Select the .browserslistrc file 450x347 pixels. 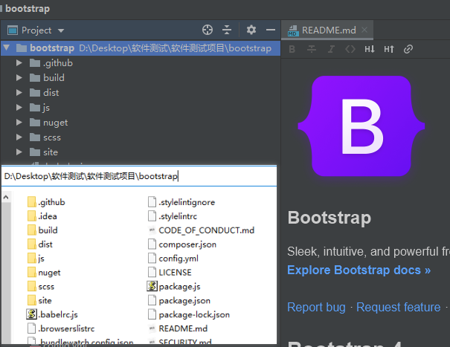pos(61,328)
